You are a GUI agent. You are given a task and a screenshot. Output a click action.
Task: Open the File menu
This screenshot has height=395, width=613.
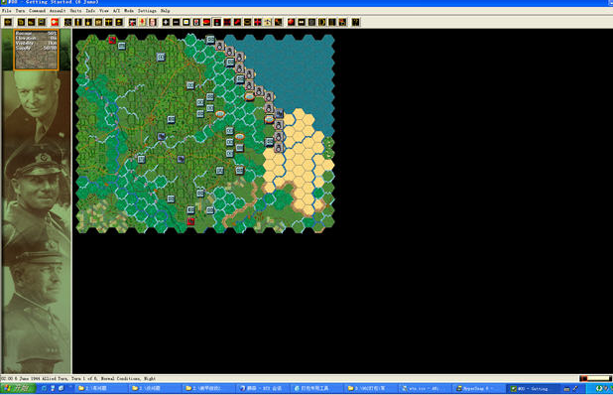click(x=7, y=11)
